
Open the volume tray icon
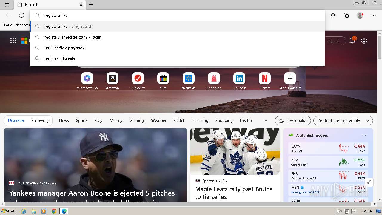coord(339,211)
